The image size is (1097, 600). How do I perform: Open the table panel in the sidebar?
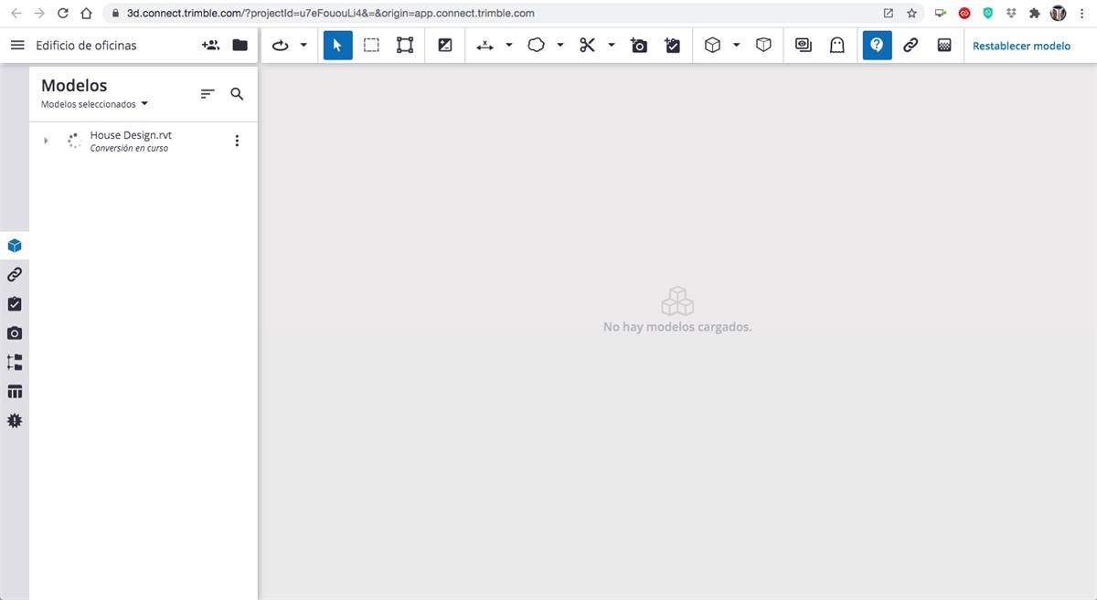tap(14, 391)
